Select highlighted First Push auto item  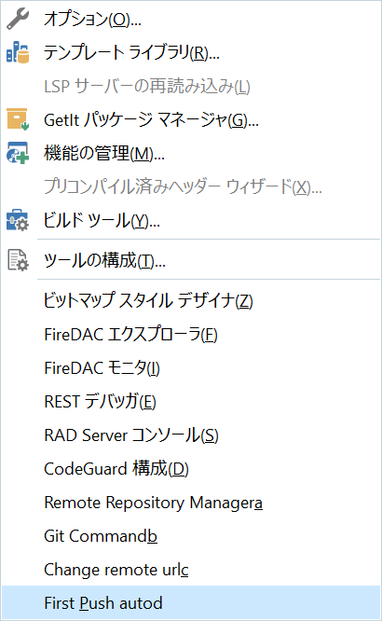click(191, 603)
